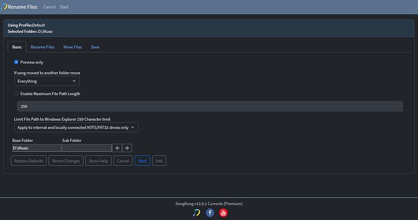Click the Cancel button in the bottom row
This screenshot has width=418, height=220.
pyautogui.click(x=123, y=161)
